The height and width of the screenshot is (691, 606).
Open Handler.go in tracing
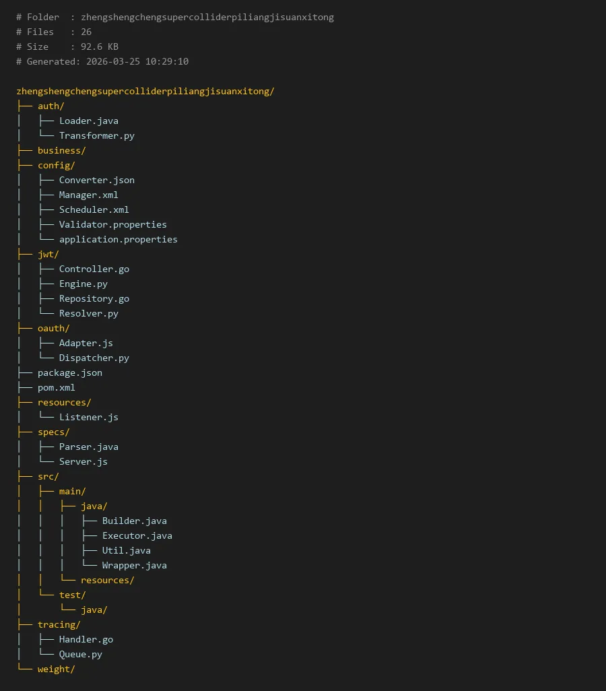coord(86,639)
